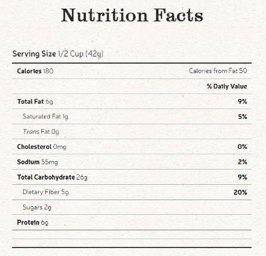Select the Protein 6g label
266x256 pixels.
[x=33, y=222]
